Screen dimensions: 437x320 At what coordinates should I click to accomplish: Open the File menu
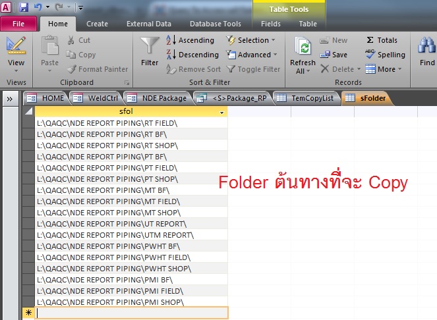[x=18, y=24]
